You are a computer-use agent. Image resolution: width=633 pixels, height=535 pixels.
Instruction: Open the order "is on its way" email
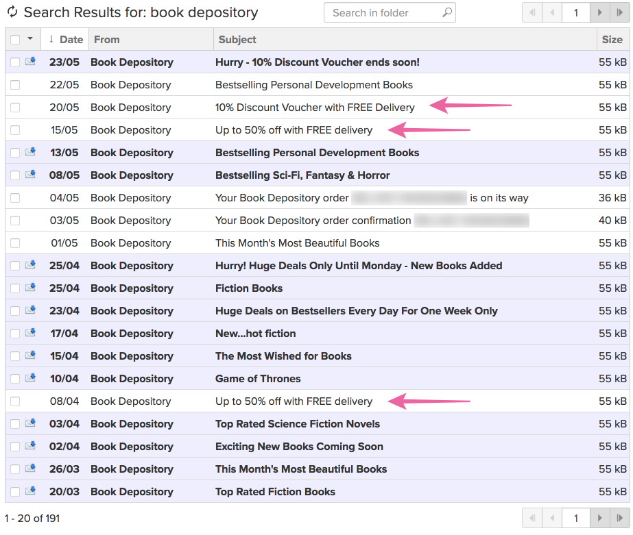372,197
